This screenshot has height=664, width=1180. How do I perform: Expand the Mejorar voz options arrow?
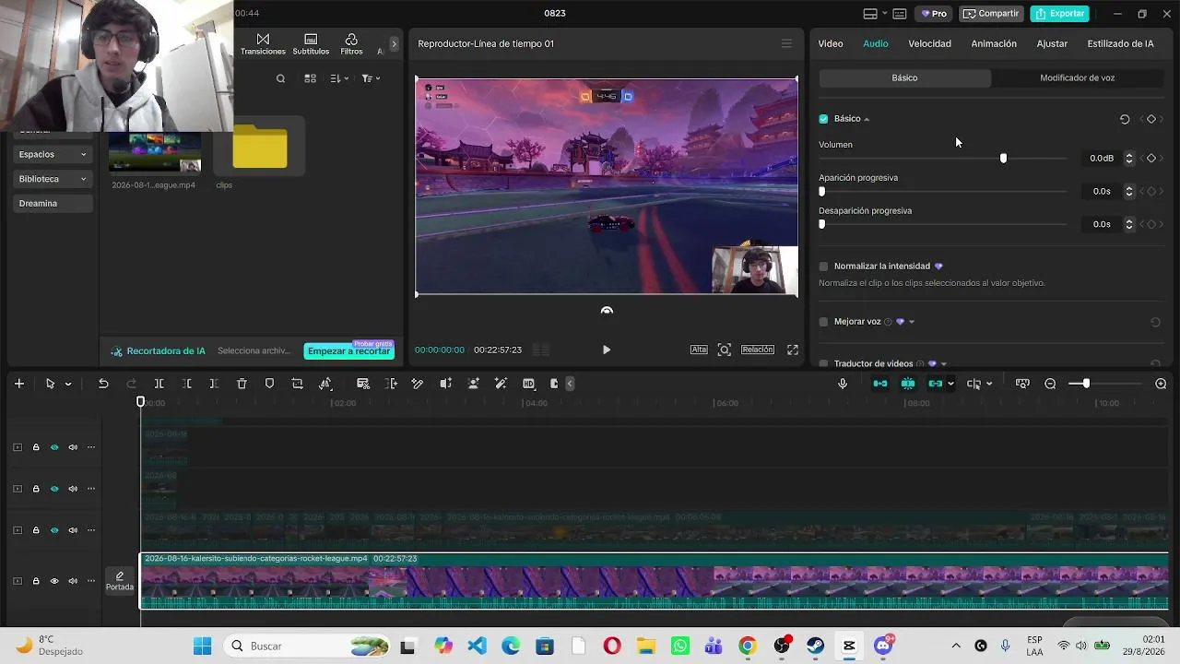[x=912, y=322]
